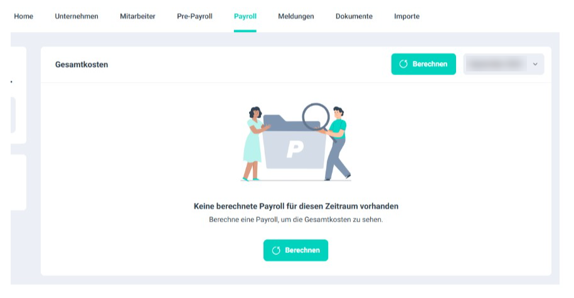Open the Meldungen tab
This screenshot has width=574, height=298.
pyautogui.click(x=296, y=16)
